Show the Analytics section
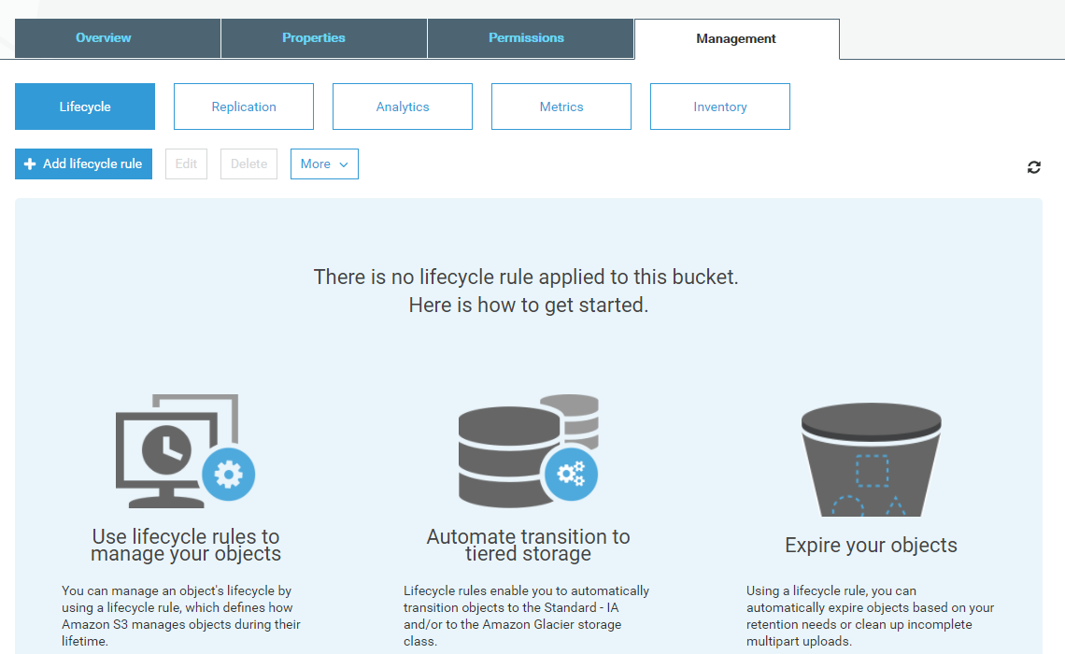 point(403,107)
